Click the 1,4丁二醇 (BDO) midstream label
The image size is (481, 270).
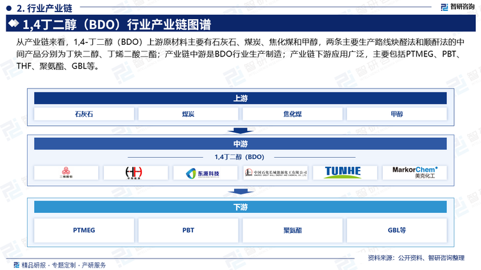(239, 157)
